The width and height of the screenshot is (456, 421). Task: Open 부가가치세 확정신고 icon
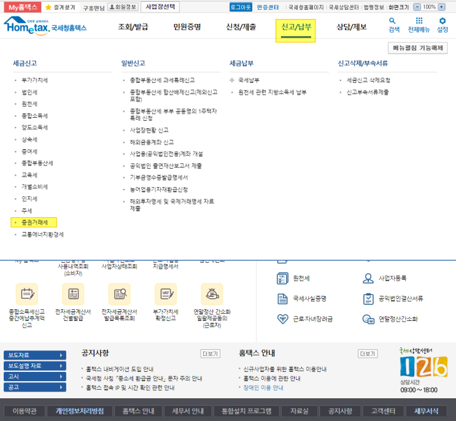pos(166,294)
